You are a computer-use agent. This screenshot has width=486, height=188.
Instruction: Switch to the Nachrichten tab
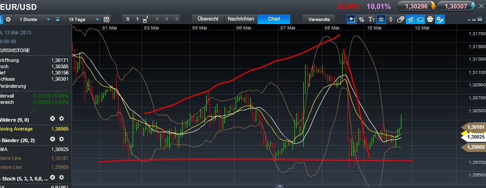coord(241,19)
